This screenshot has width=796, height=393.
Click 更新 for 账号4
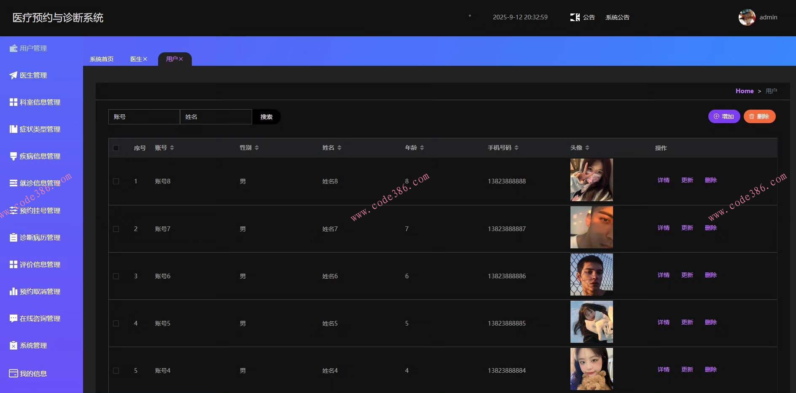687,369
